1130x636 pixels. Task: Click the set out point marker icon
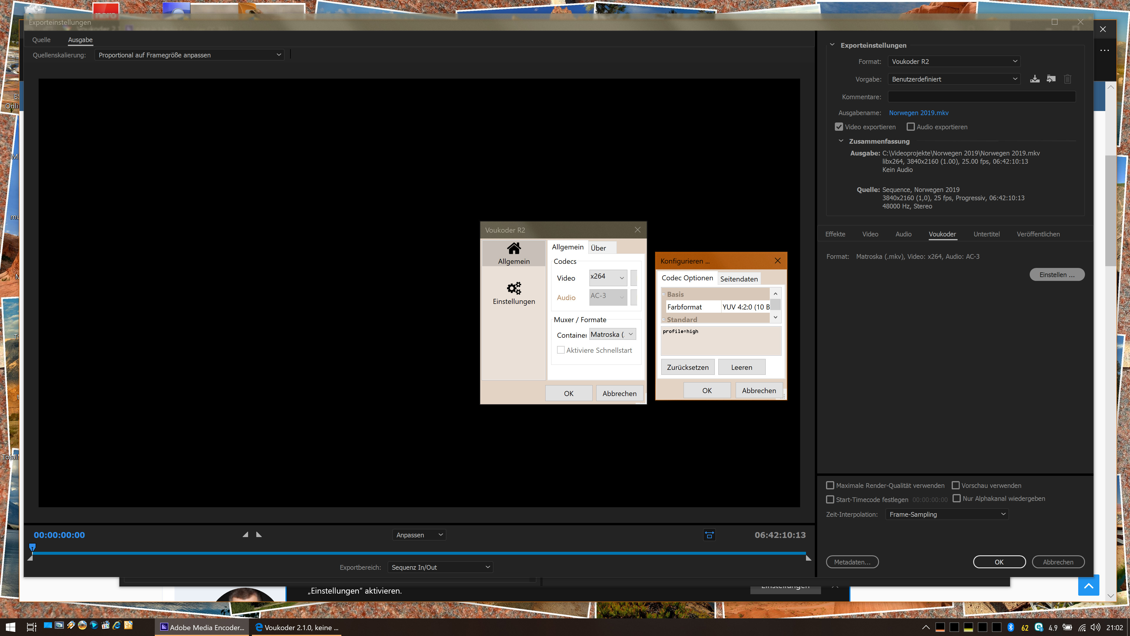coord(259,535)
